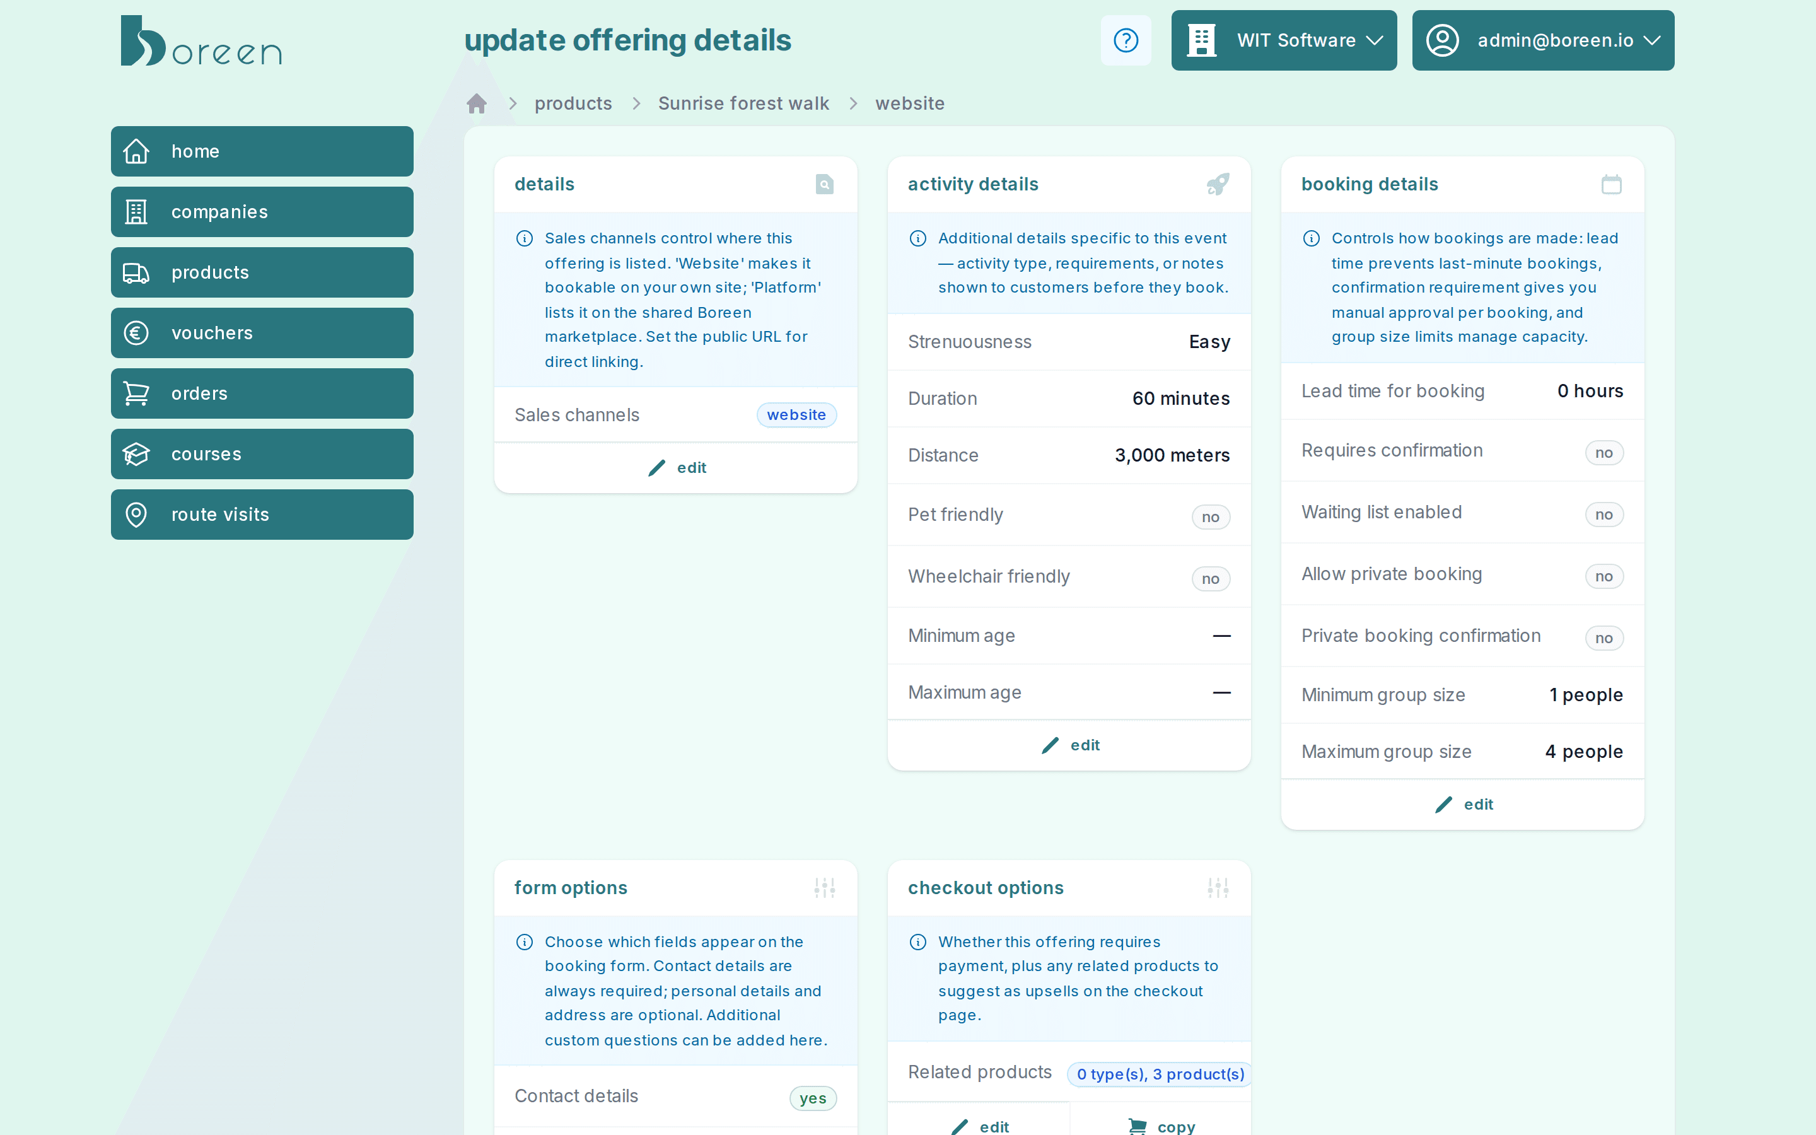Click the Boreen logo

[x=201, y=40]
